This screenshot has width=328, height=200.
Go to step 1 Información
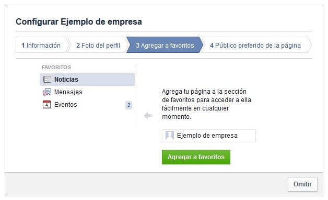point(41,45)
